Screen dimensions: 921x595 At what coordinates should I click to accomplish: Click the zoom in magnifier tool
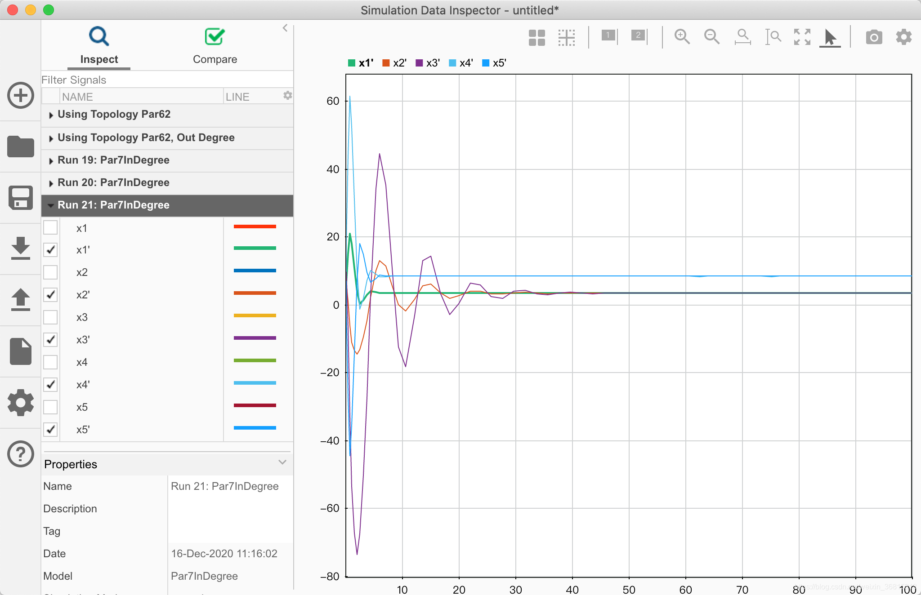pos(682,37)
